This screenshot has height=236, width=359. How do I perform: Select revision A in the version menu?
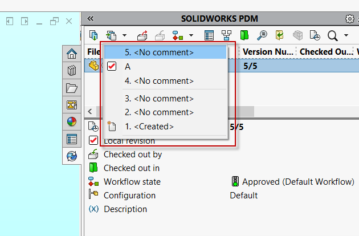coord(165,67)
